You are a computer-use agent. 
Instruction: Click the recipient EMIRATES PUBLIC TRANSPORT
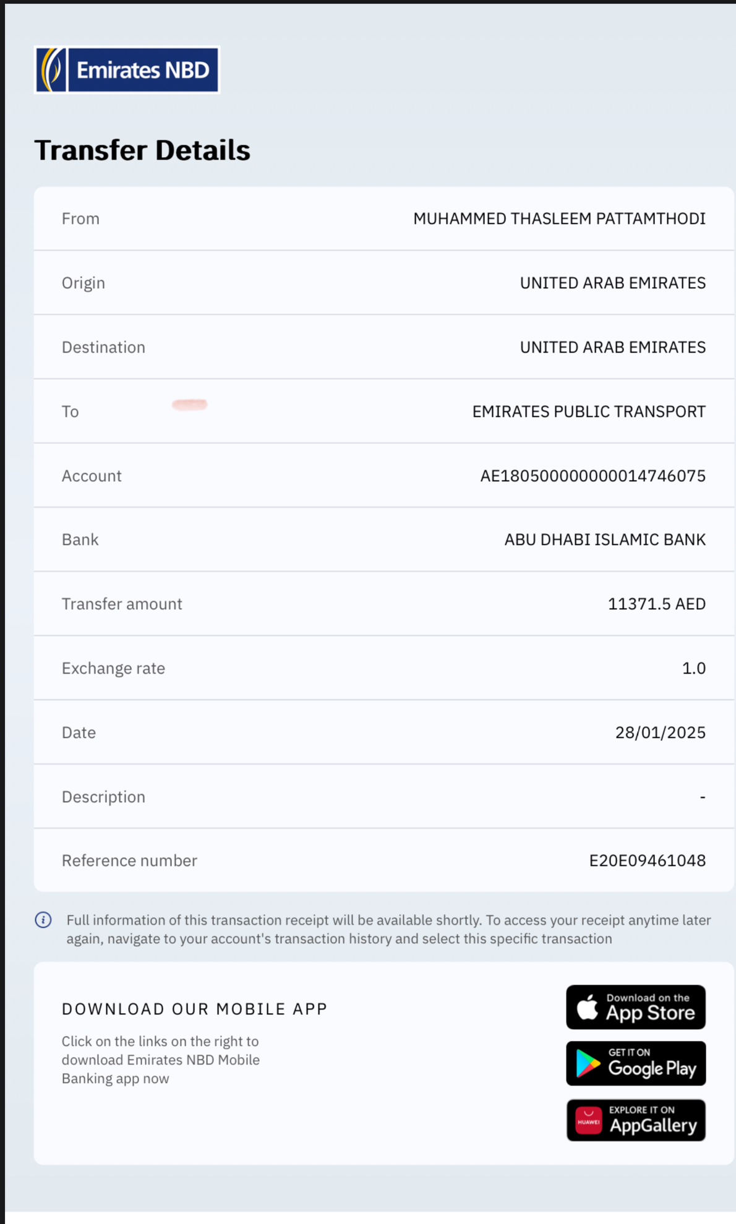(x=589, y=411)
